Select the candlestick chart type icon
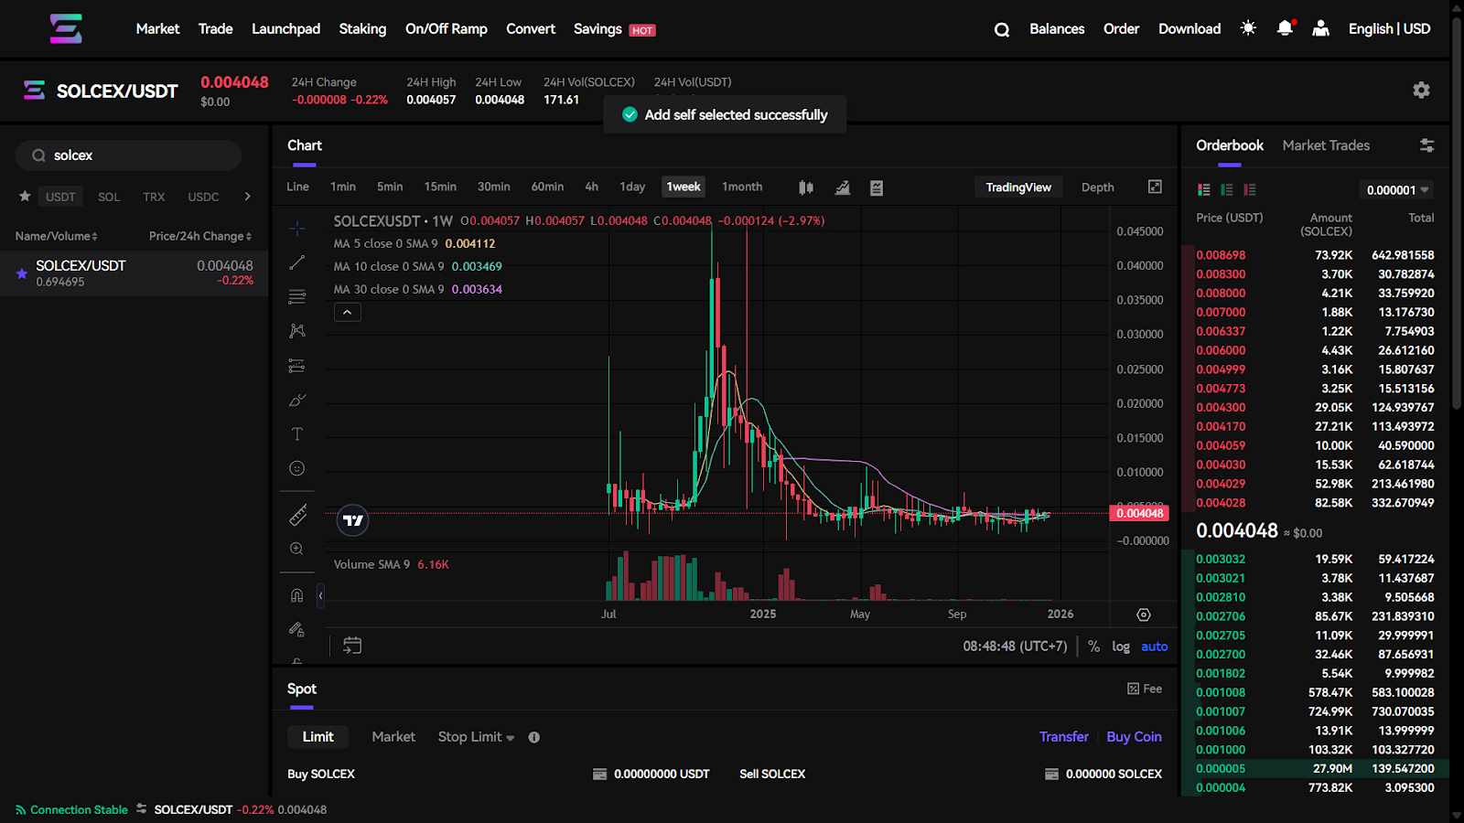Image resolution: width=1464 pixels, height=823 pixels. tap(806, 187)
